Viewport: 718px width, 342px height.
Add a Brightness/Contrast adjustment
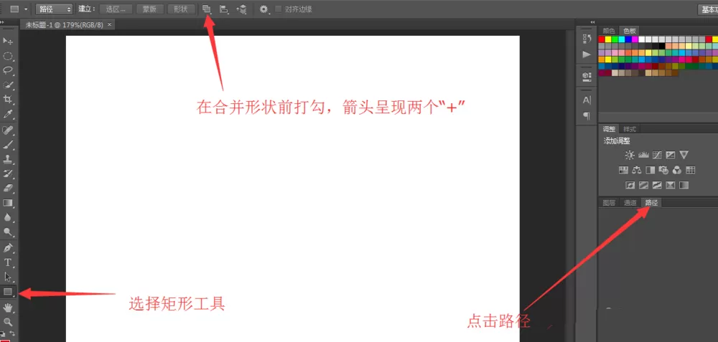[630, 155]
